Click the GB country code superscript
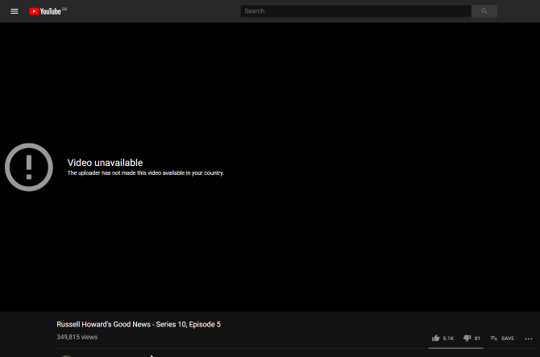The image size is (540, 357). 64,9
